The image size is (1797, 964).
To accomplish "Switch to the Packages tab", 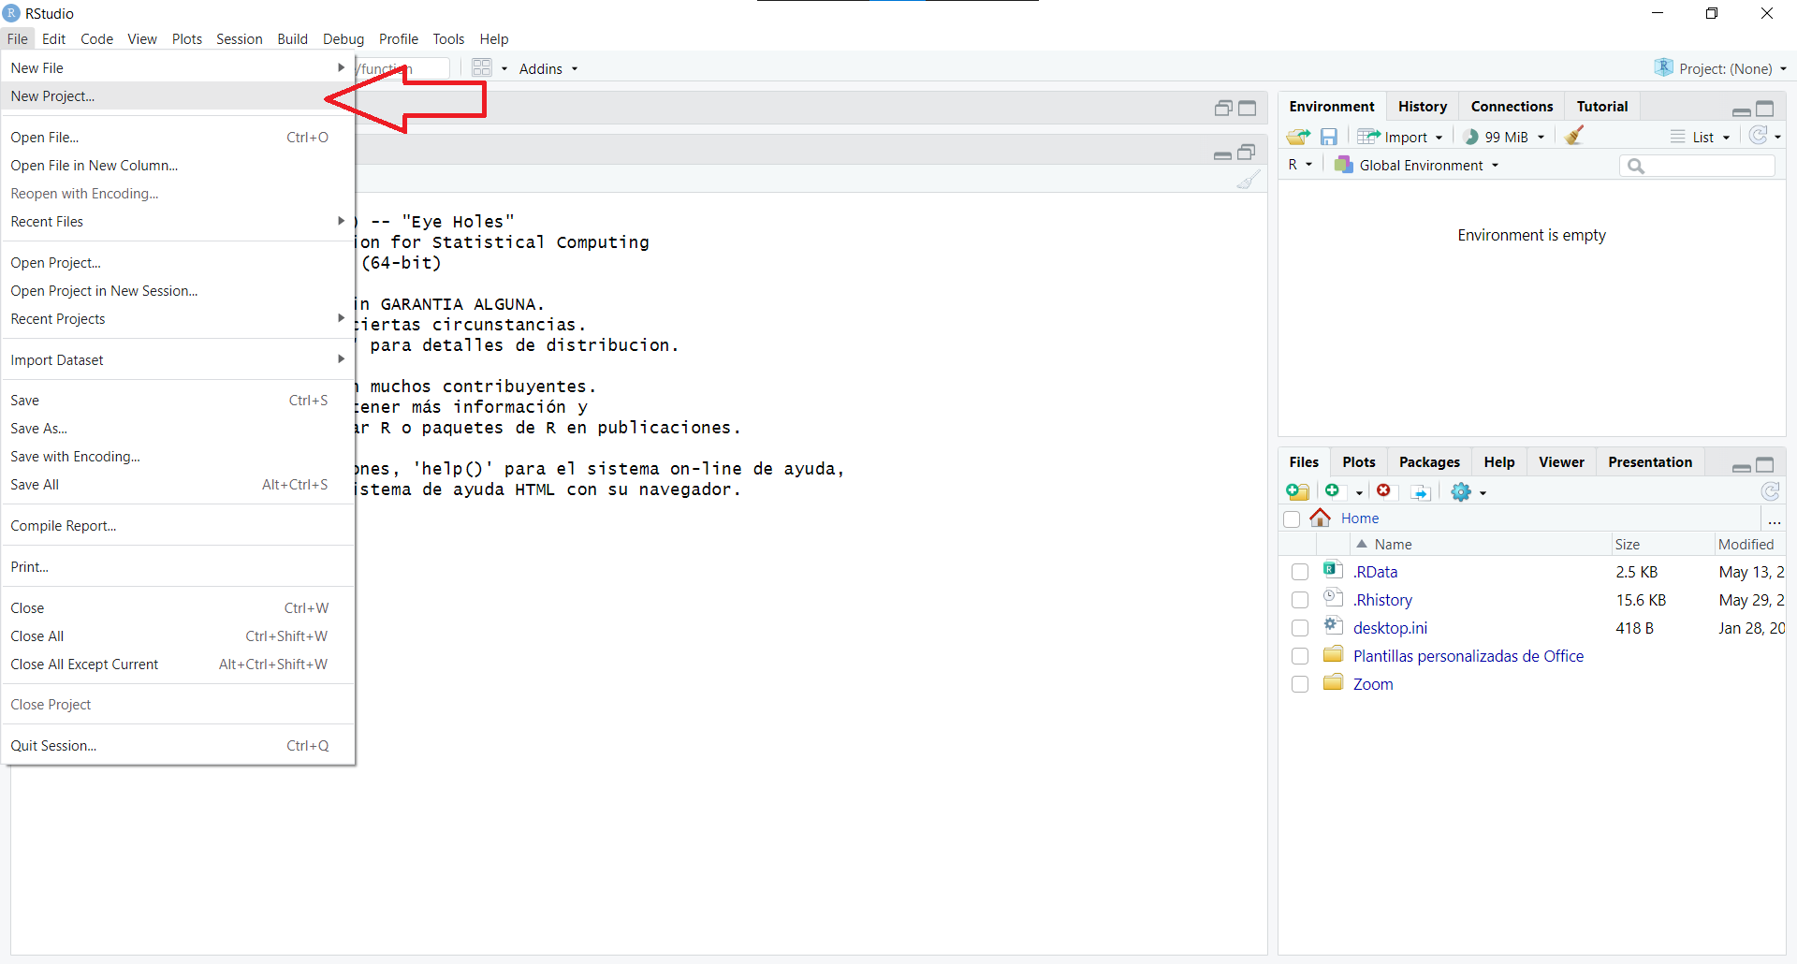I will (x=1429, y=462).
